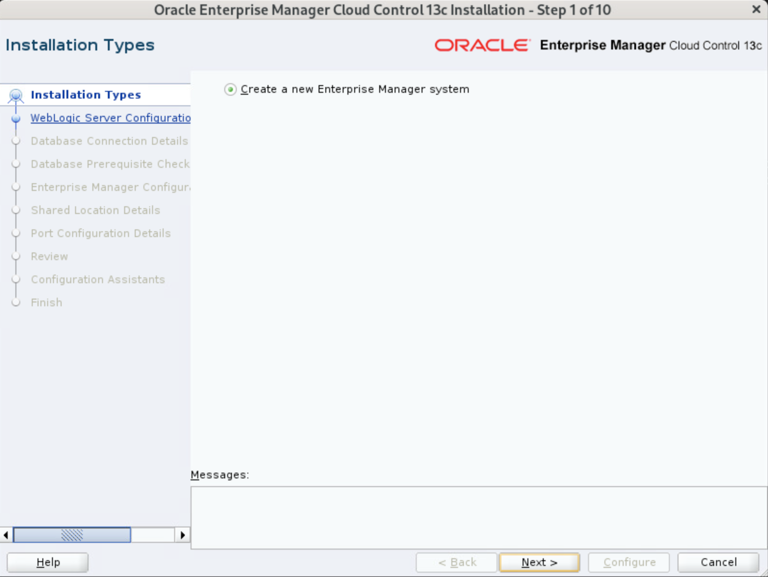The width and height of the screenshot is (768, 577).
Task: Select Installation Types step in sidebar
Action: (x=86, y=95)
